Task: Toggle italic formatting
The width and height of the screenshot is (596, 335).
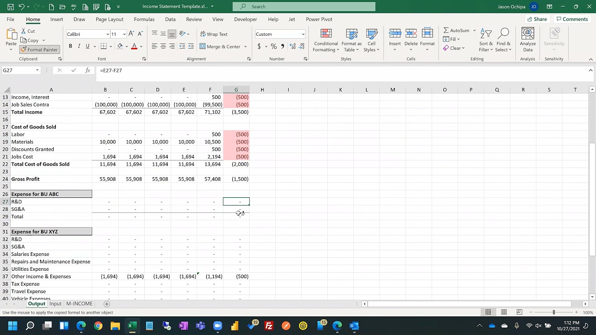Action: point(79,46)
